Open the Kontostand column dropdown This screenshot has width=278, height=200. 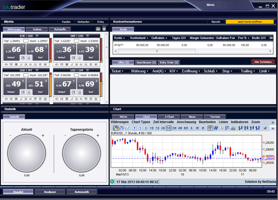pyautogui.click(x=147, y=38)
